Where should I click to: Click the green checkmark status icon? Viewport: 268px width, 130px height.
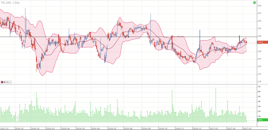pos(254,2)
